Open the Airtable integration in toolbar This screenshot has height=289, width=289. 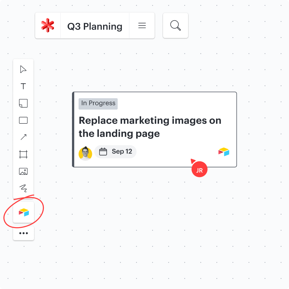(24, 213)
